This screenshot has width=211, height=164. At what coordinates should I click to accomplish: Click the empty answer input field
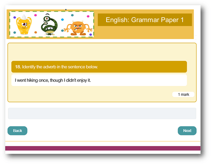102,113
